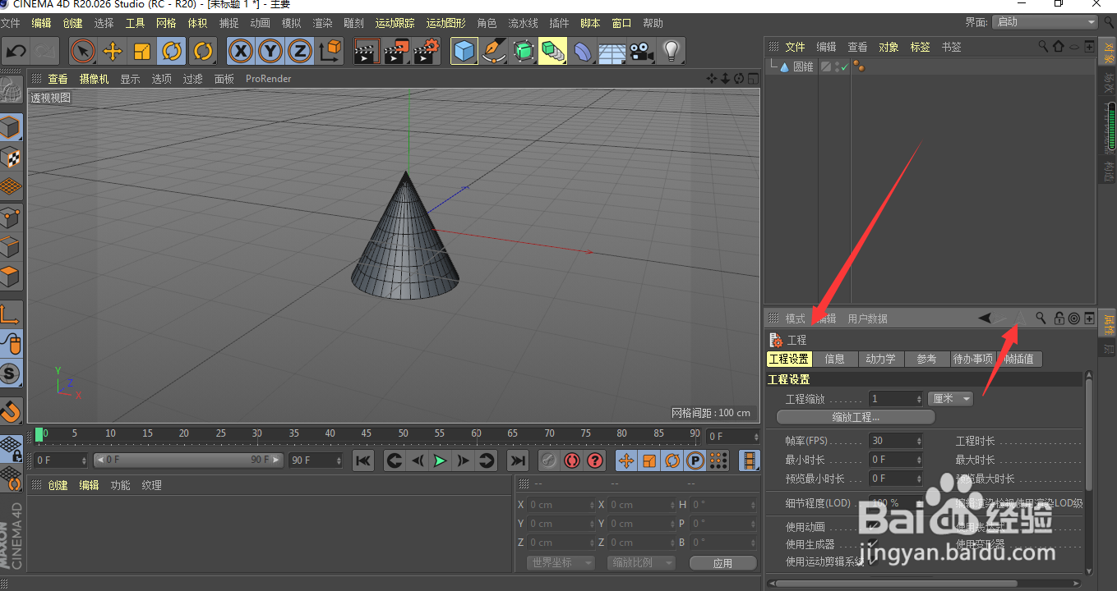The width and height of the screenshot is (1117, 591).
Task: Add a cube primitive object
Action: click(465, 52)
